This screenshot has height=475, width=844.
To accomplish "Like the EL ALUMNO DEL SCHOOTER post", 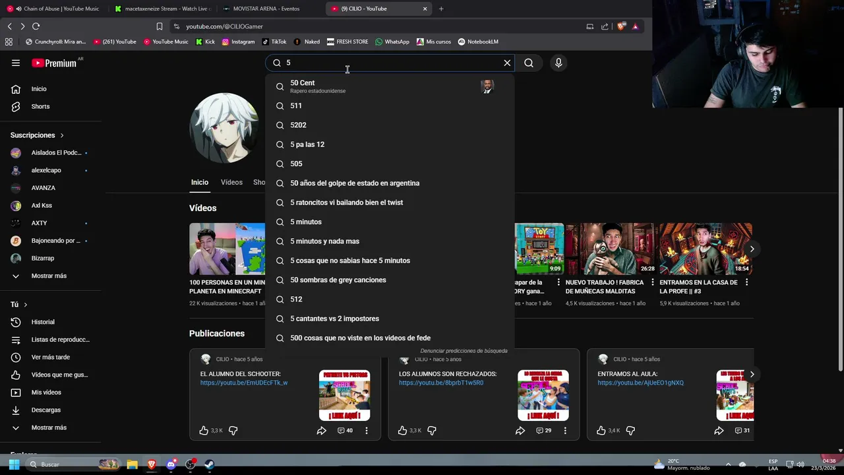I will 204,430.
